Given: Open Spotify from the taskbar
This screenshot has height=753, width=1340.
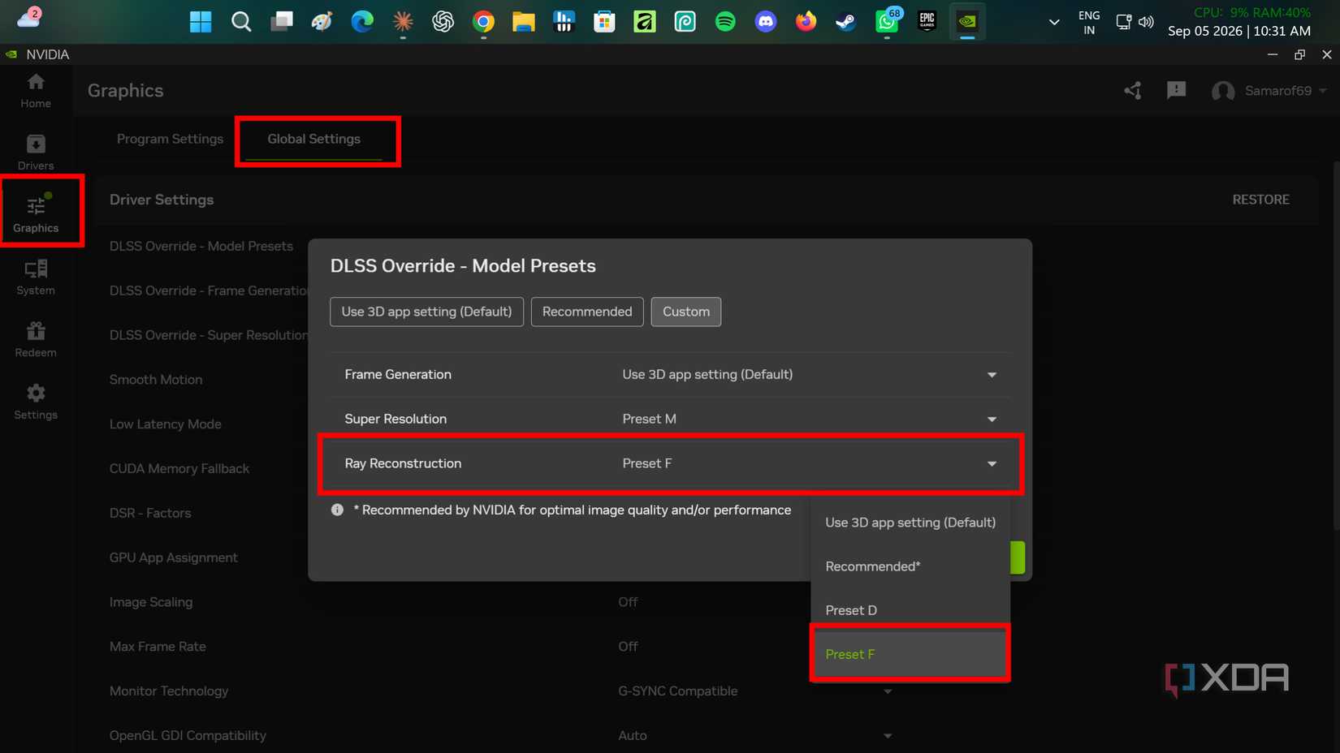Looking at the screenshot, I should [725, 22].
